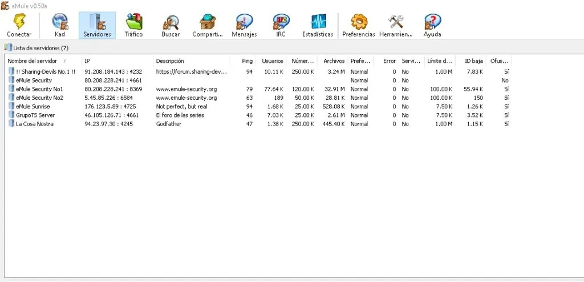
Task: Sort by the Número column header
Action: pos(302,61)
